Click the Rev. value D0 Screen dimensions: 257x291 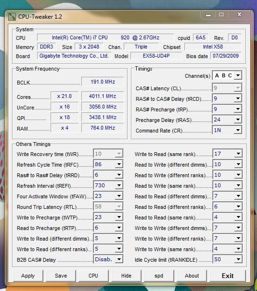234,37
